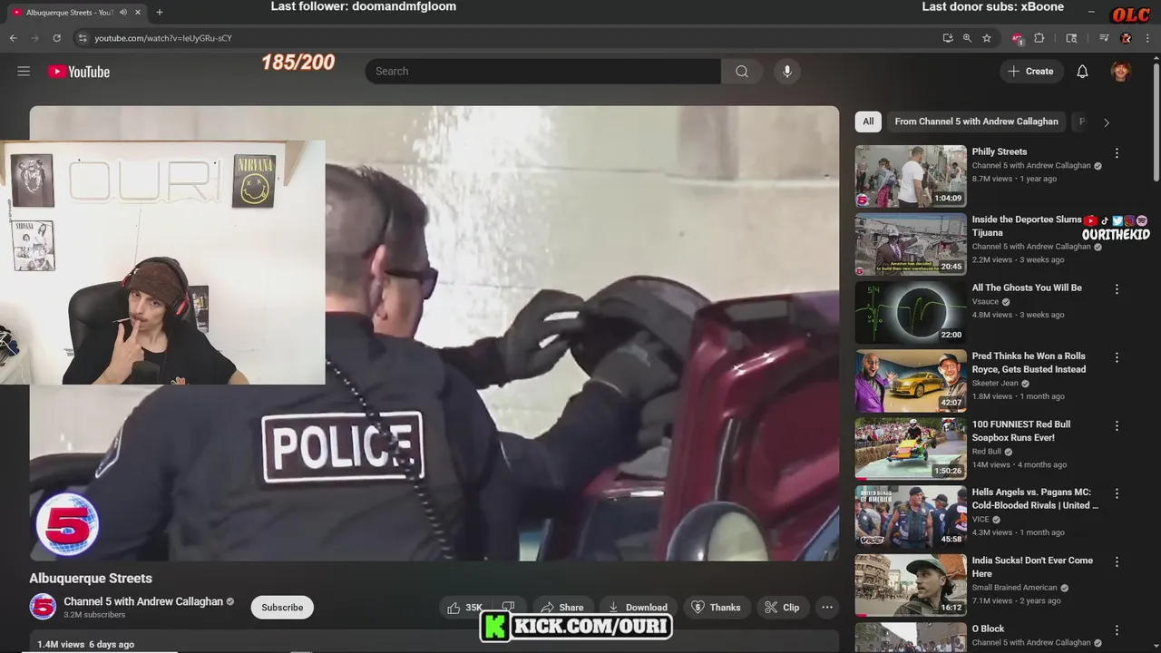Click the browser forward arrow
Viewport: 1161px width, 653px height.
pos(34,38)
